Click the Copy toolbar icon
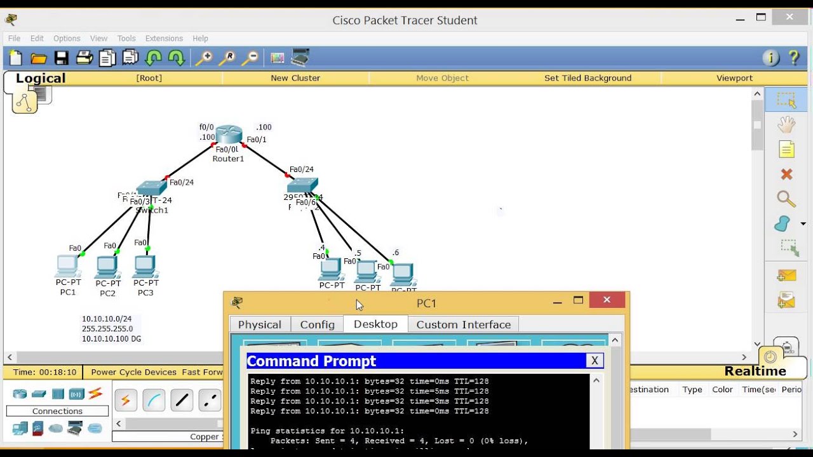This screenshot has height=457, width=813. pos(107,58)
